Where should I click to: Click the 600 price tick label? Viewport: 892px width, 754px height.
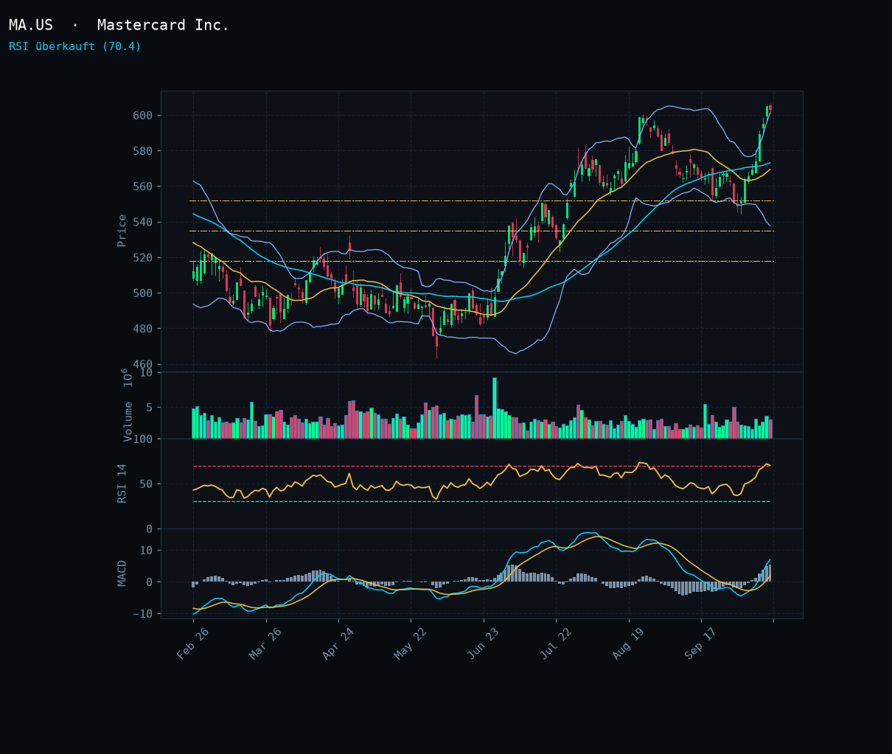pos(143,116)
